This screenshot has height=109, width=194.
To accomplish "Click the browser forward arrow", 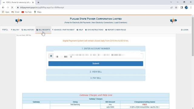I will coord(8,8).
